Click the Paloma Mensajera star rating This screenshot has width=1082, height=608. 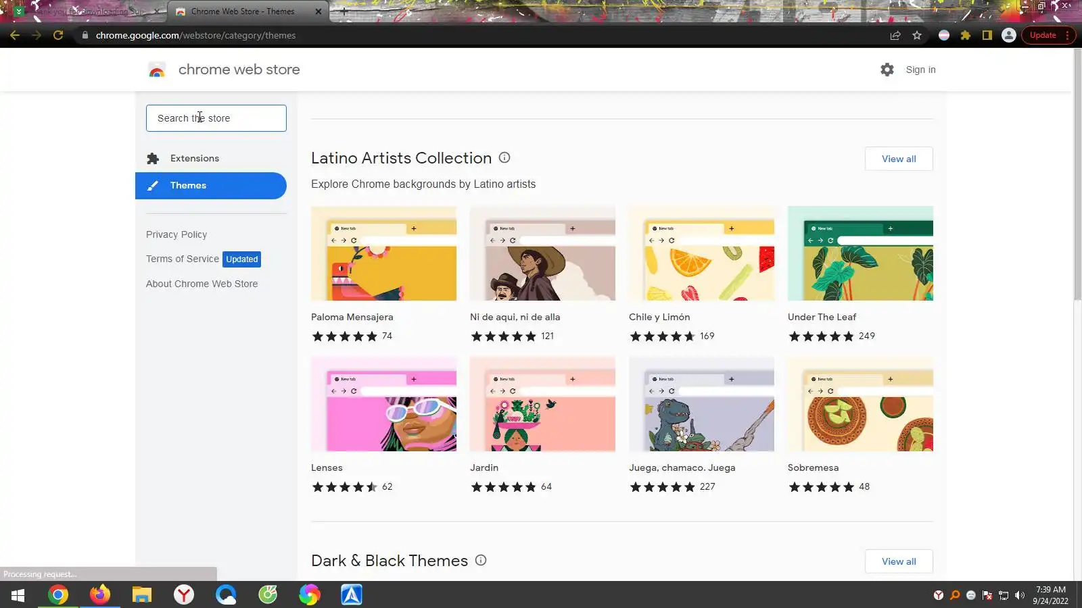click(344, 336)
